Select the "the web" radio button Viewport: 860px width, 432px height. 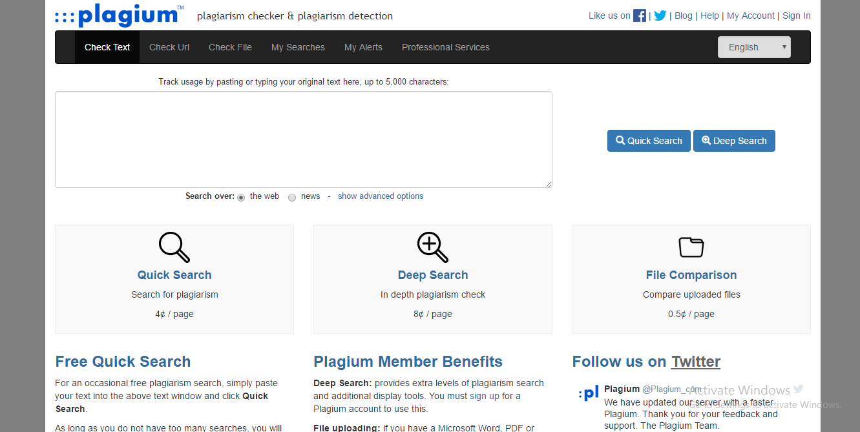click(241, 198)
